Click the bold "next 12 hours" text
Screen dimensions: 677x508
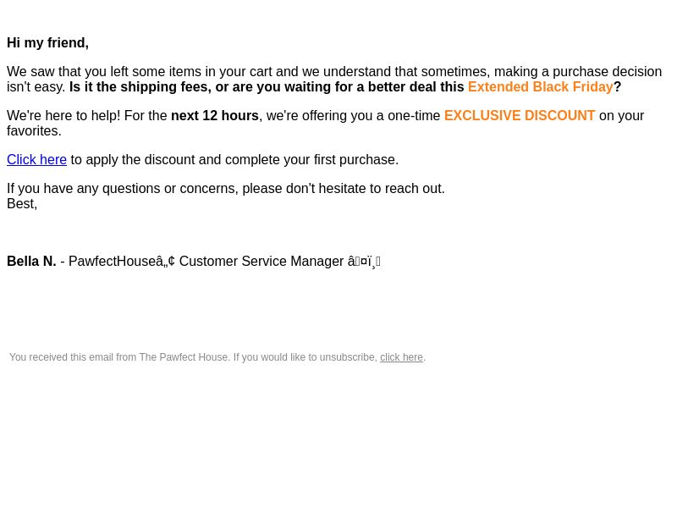[x=215, y=116]
